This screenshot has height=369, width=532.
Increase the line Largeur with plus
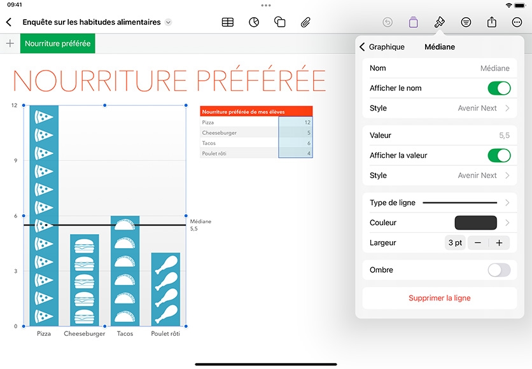pyautogui.click(x=499, y=243)
